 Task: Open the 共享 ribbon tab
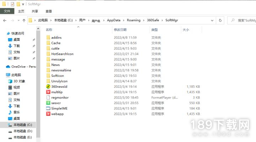35,11
